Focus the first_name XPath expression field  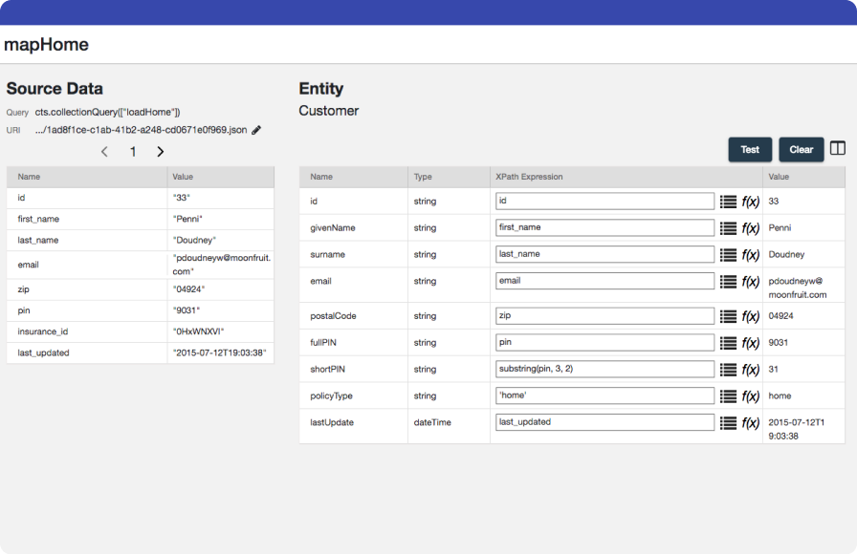(604, 227)
